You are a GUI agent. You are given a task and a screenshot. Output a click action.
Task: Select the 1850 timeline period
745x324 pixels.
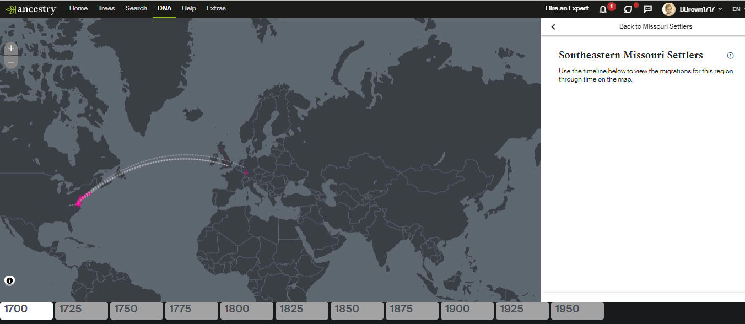click(x=357, y=311)
